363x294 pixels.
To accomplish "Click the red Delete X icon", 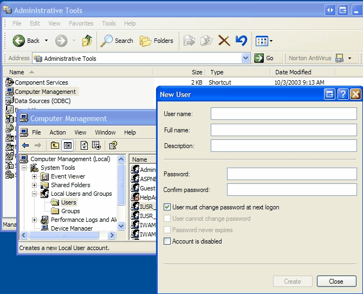I will [x=224, y=41].
